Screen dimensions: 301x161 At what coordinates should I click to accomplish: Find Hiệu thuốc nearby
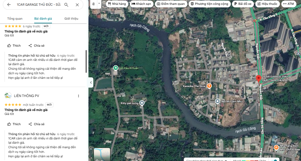coord(267,4)
